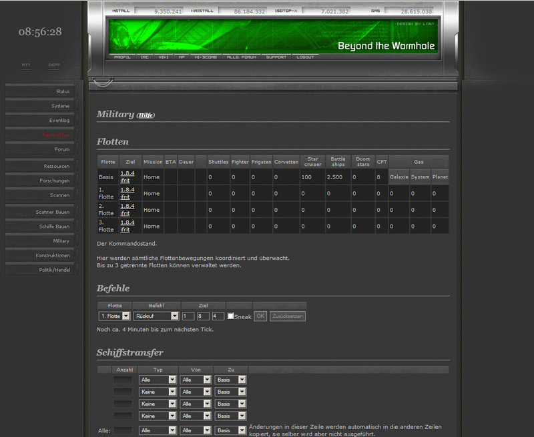Click the ATT indicator under the clock
534x437 pixels.
pyautogui.click(x=26, y=65)
